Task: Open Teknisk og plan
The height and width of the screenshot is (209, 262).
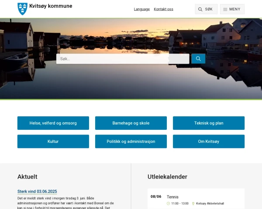Action: (209, 123)
